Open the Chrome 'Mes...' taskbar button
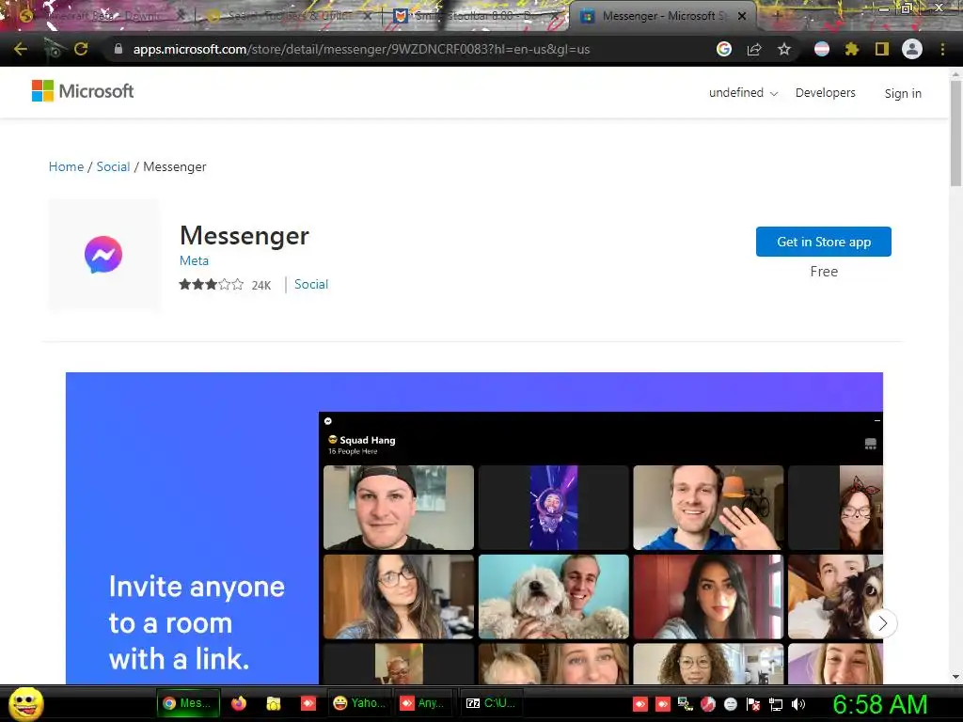 coord(188,703)
